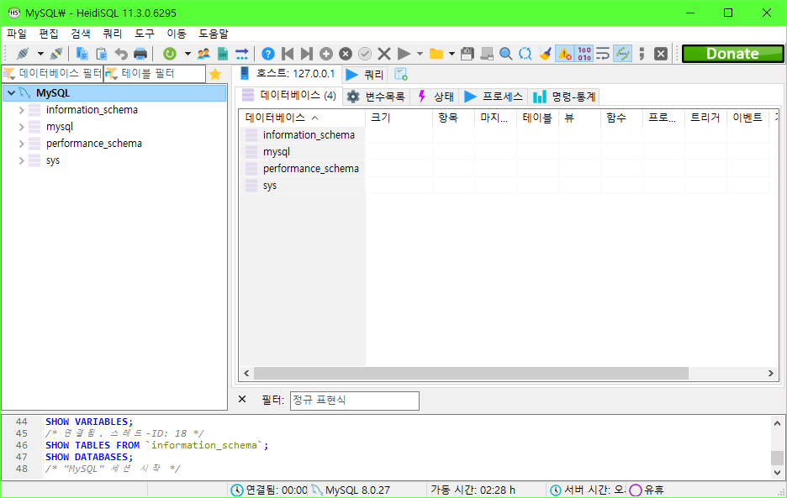This screenshot has width=787, height=498.
Task: Toggle the wrap long lines icon
Action: (603, 54)
